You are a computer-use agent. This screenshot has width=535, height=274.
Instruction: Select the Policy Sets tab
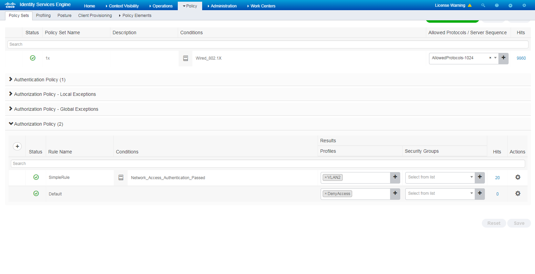(x=19, y=16)
